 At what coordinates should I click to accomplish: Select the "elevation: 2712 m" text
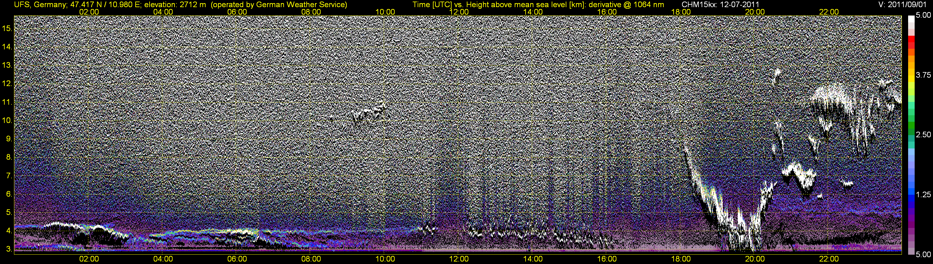pos(175,5)
